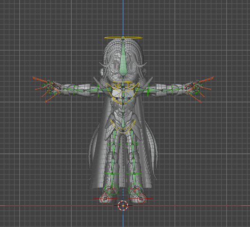Viewport: 250px width, 227px height.
Task: Select the red toe circle on right foot
Action: click(141, 199)
